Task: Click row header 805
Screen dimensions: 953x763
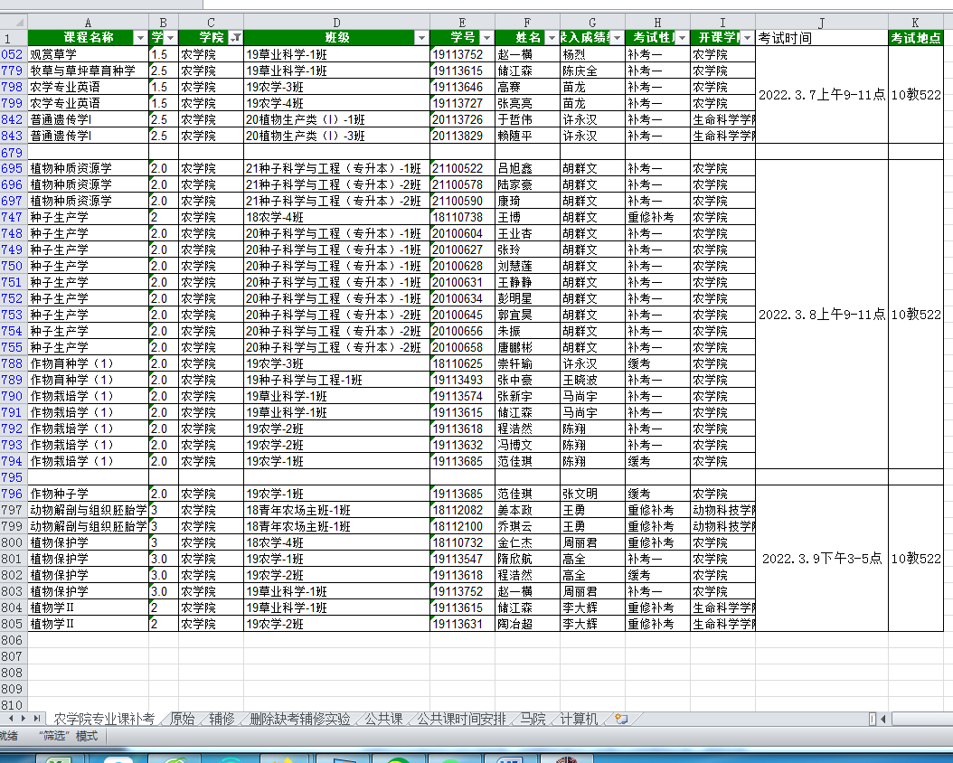Action: coord(13,624)
